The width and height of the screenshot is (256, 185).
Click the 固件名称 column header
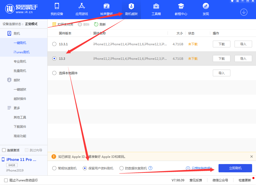click(x=100, y=33)
